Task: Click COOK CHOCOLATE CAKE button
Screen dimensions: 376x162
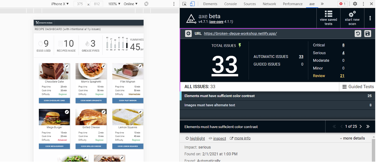Action: point(54,100)
